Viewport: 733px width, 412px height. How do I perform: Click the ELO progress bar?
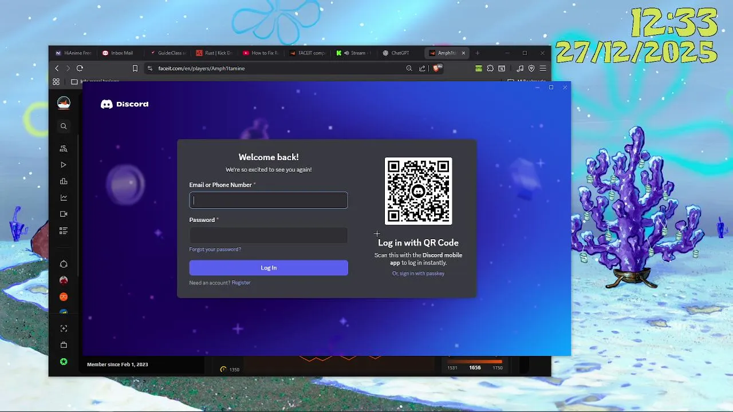pyautogui.click(x=475, y=362)
